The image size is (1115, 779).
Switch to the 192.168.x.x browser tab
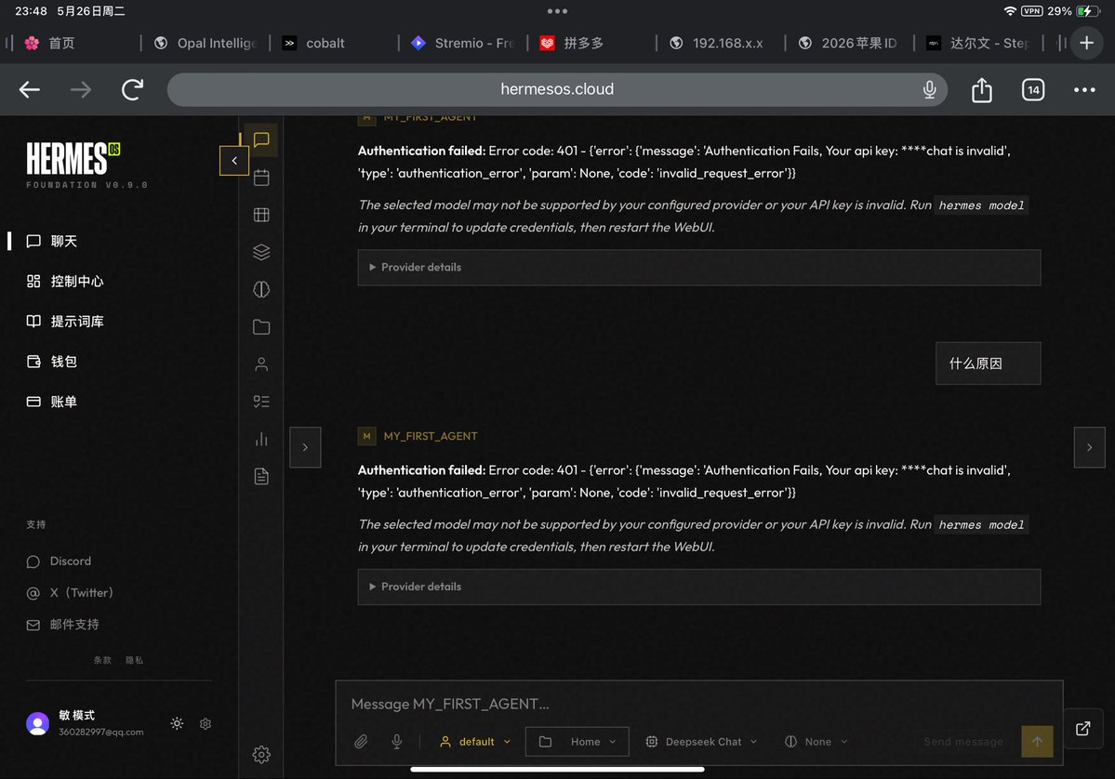point(721,44)
